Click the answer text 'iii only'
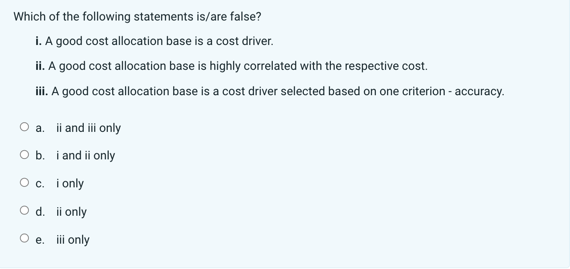The width and height of the screenshot is (570, 269). tap(73, 240)
